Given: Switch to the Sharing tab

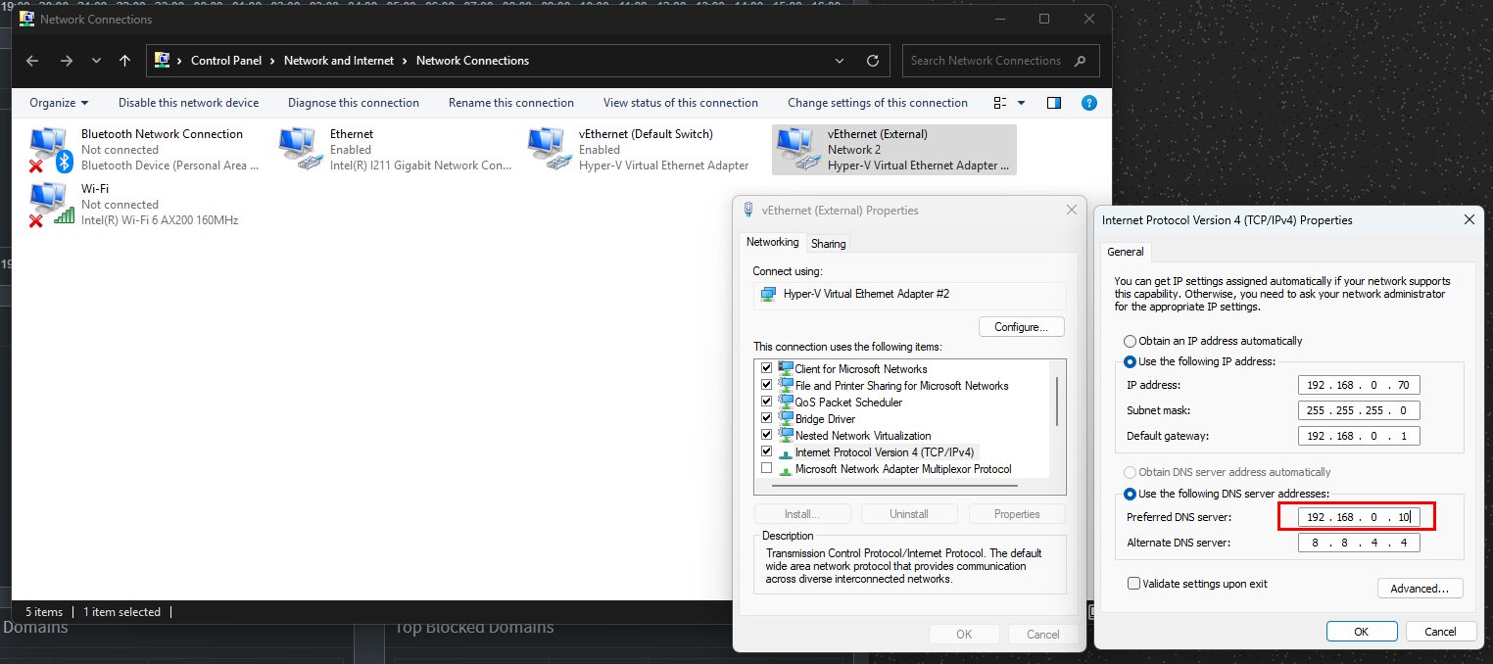Looking at the screenshot, I should (x=829, y=244).
